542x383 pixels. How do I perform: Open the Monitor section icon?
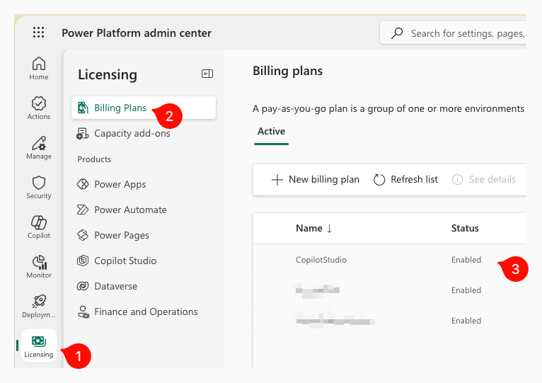(x=39, y=266)
